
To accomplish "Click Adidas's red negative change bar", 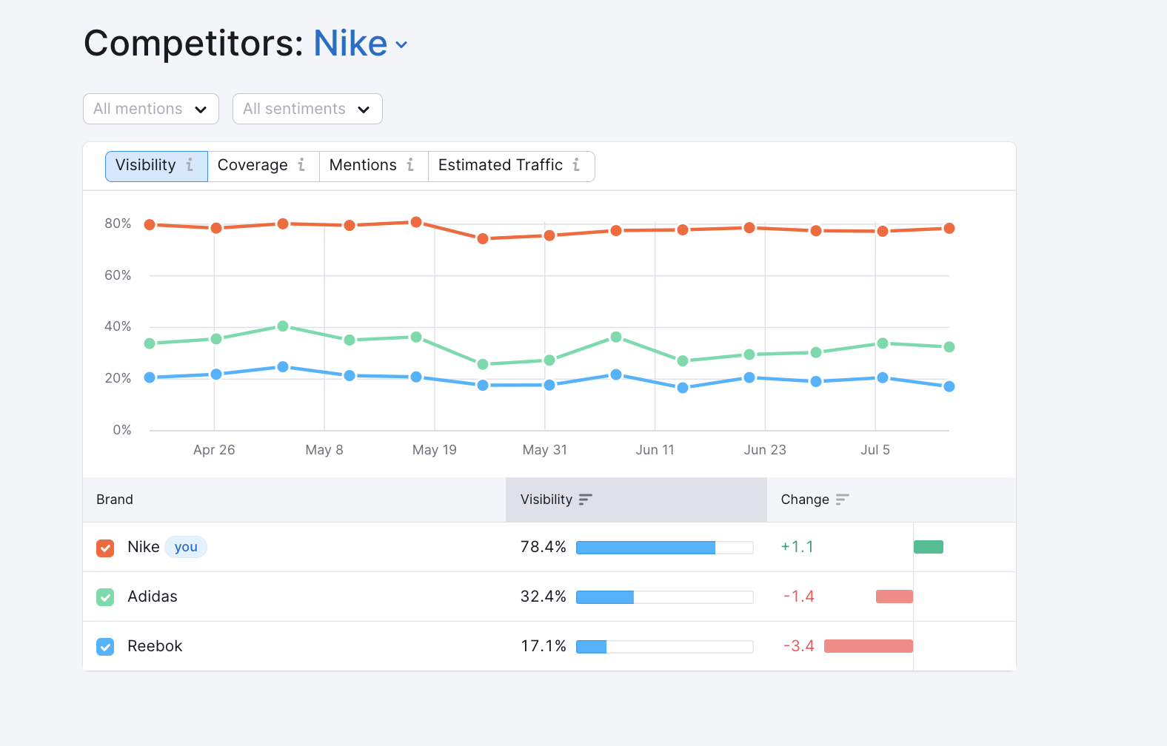I will tap(895, 597).
